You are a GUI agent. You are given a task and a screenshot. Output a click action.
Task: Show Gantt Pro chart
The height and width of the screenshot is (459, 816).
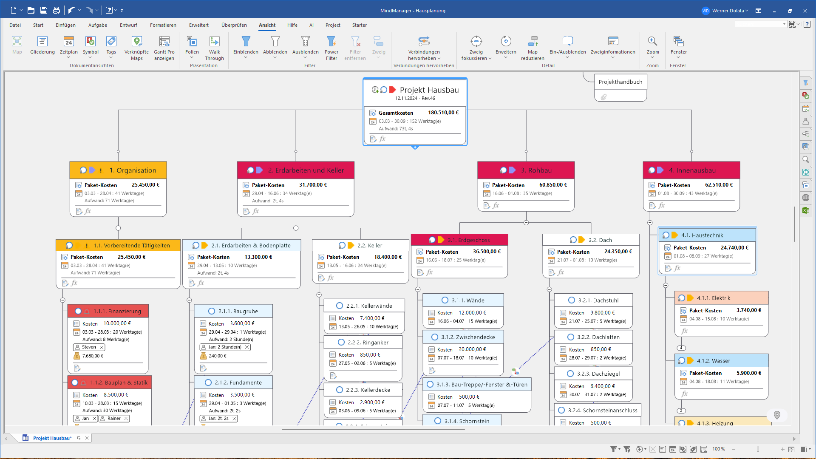[164, 42]
